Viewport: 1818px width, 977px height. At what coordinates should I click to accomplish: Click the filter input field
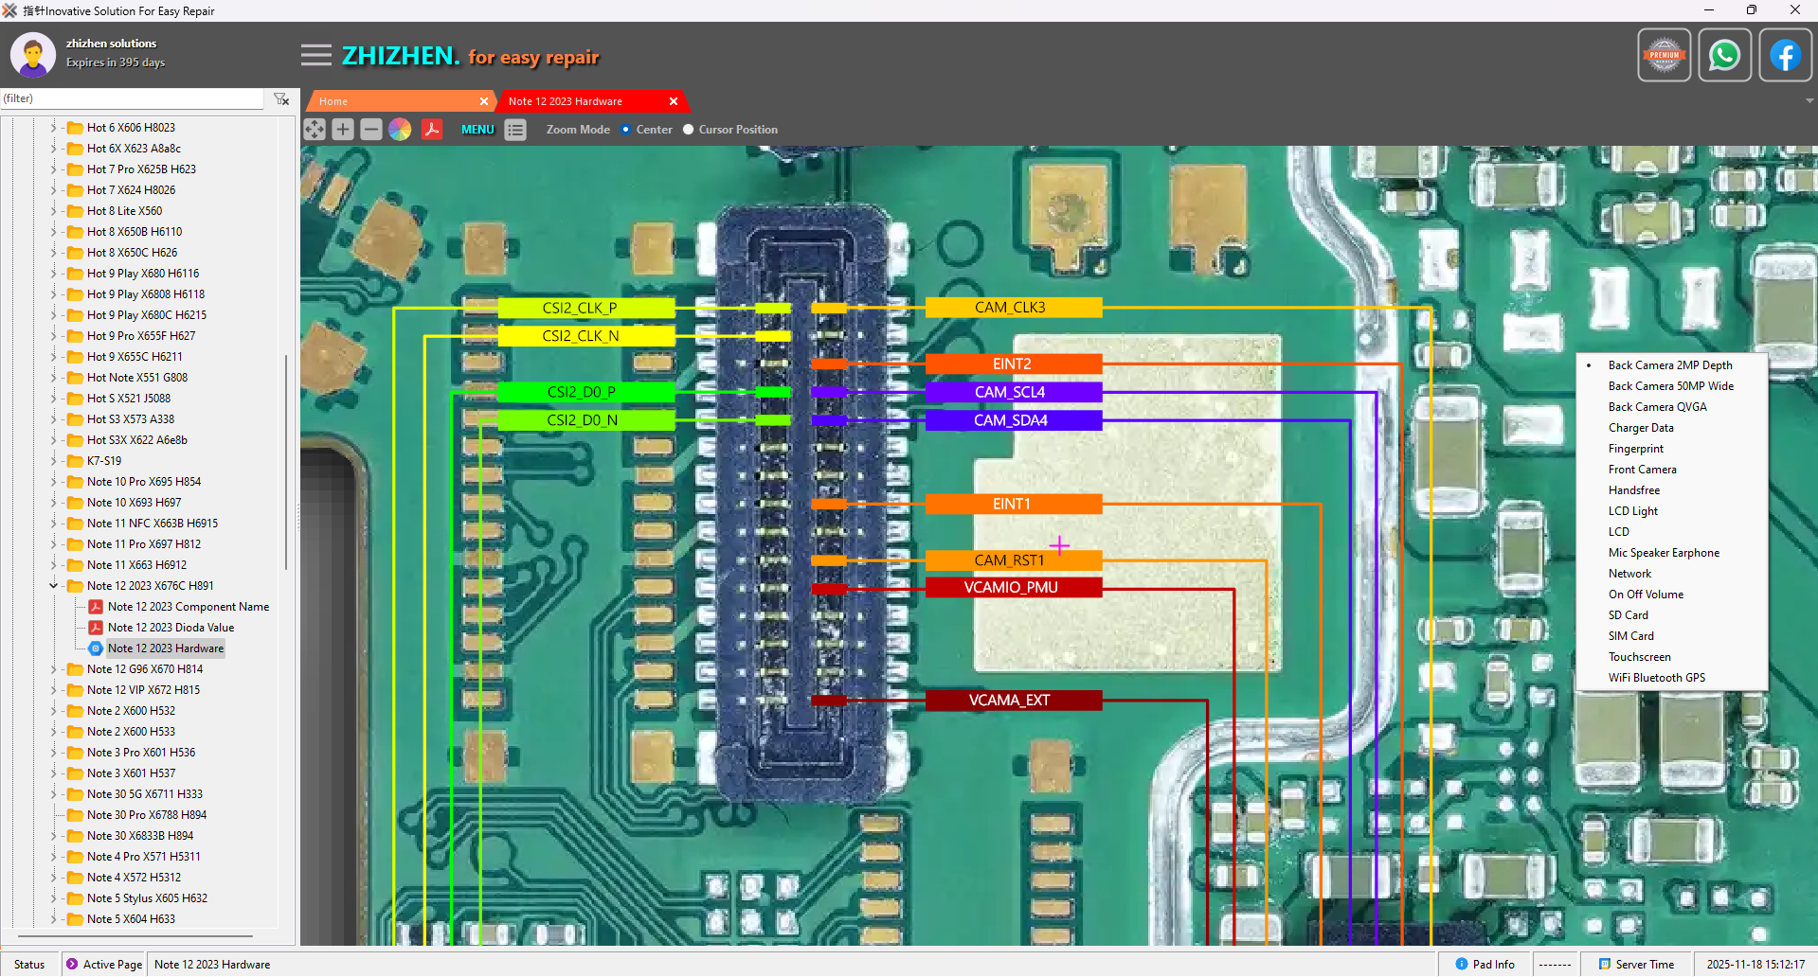pos(133,98)
